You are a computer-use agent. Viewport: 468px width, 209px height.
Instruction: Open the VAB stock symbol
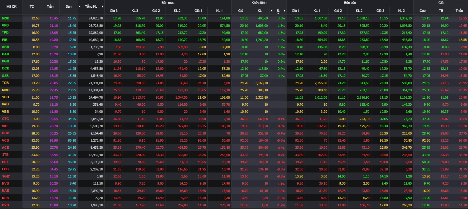coord(5,104)
